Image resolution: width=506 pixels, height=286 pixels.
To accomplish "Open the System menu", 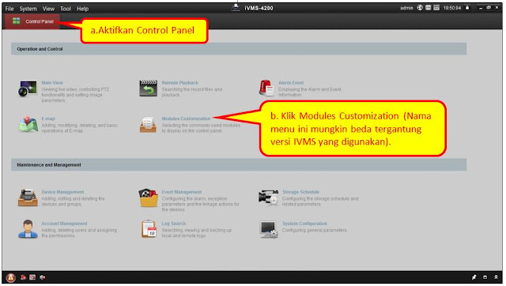I will click(28, 9).
